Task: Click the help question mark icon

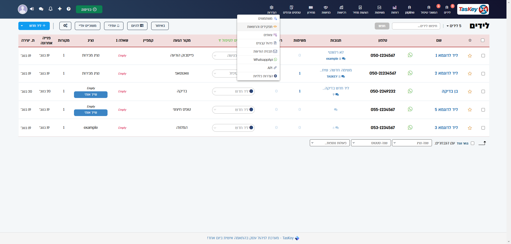Action: (x=69, y=9)
